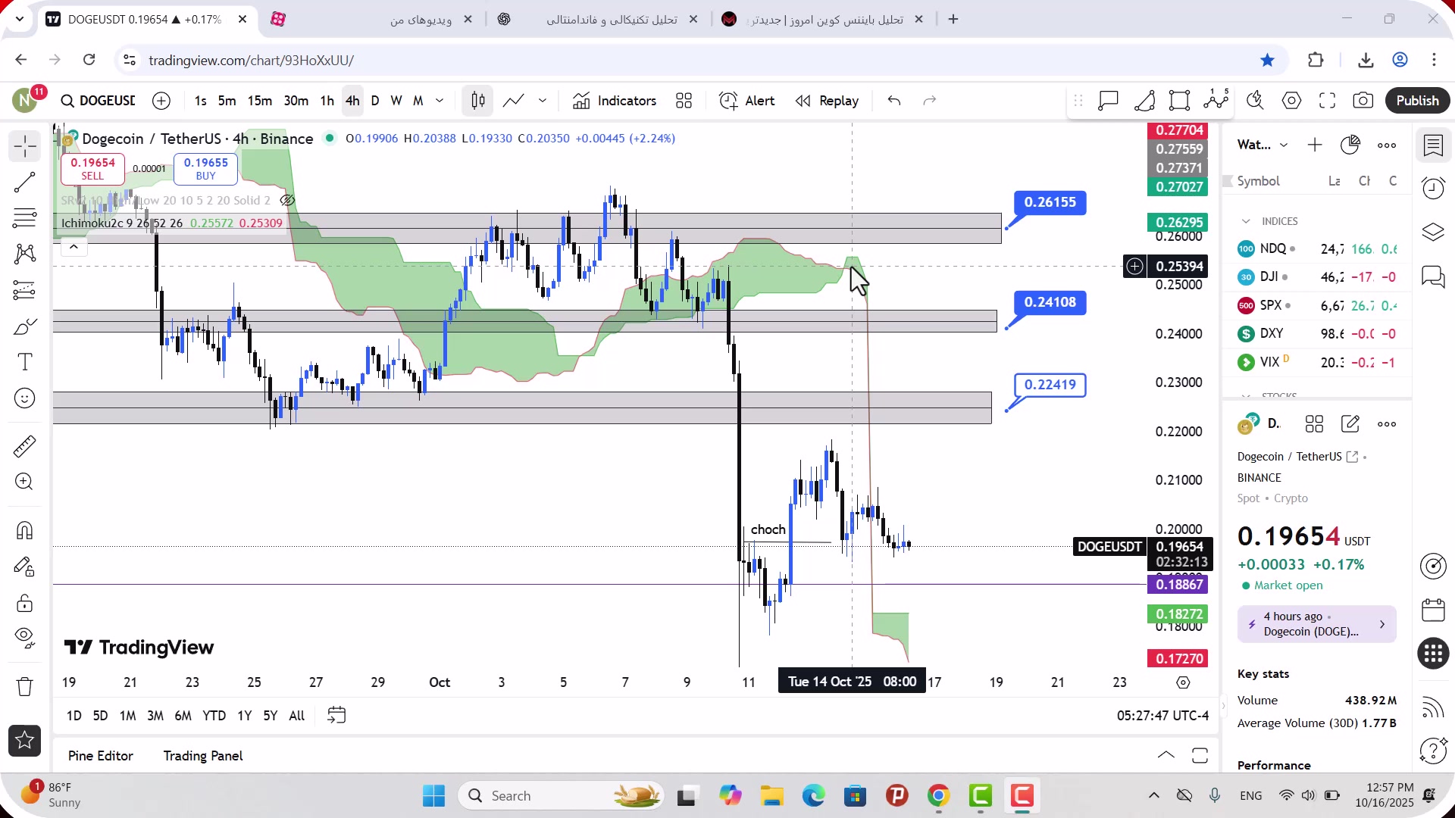1455x818 pixels.
Task: Open the favorites star toolbar
Action: point(24,741)
